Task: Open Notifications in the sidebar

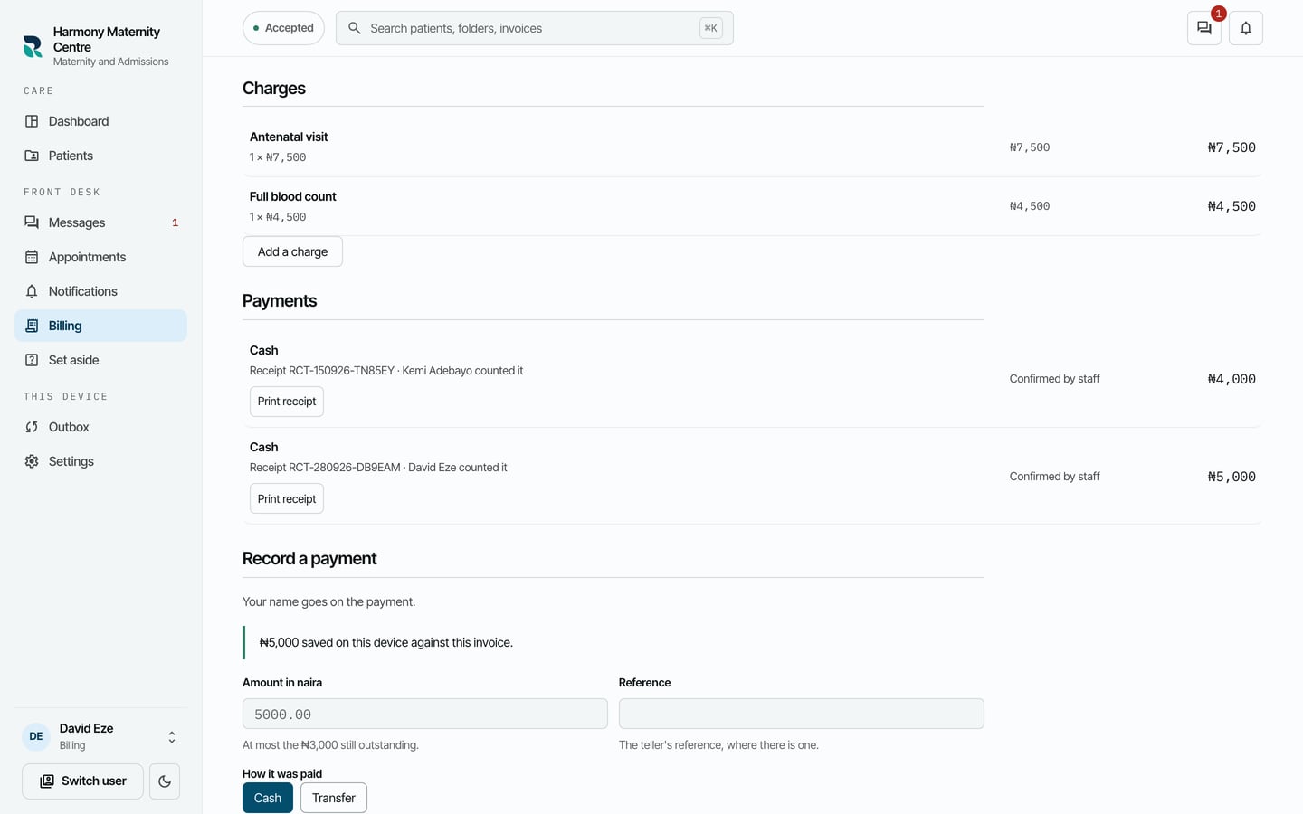Action: [100, 291]
